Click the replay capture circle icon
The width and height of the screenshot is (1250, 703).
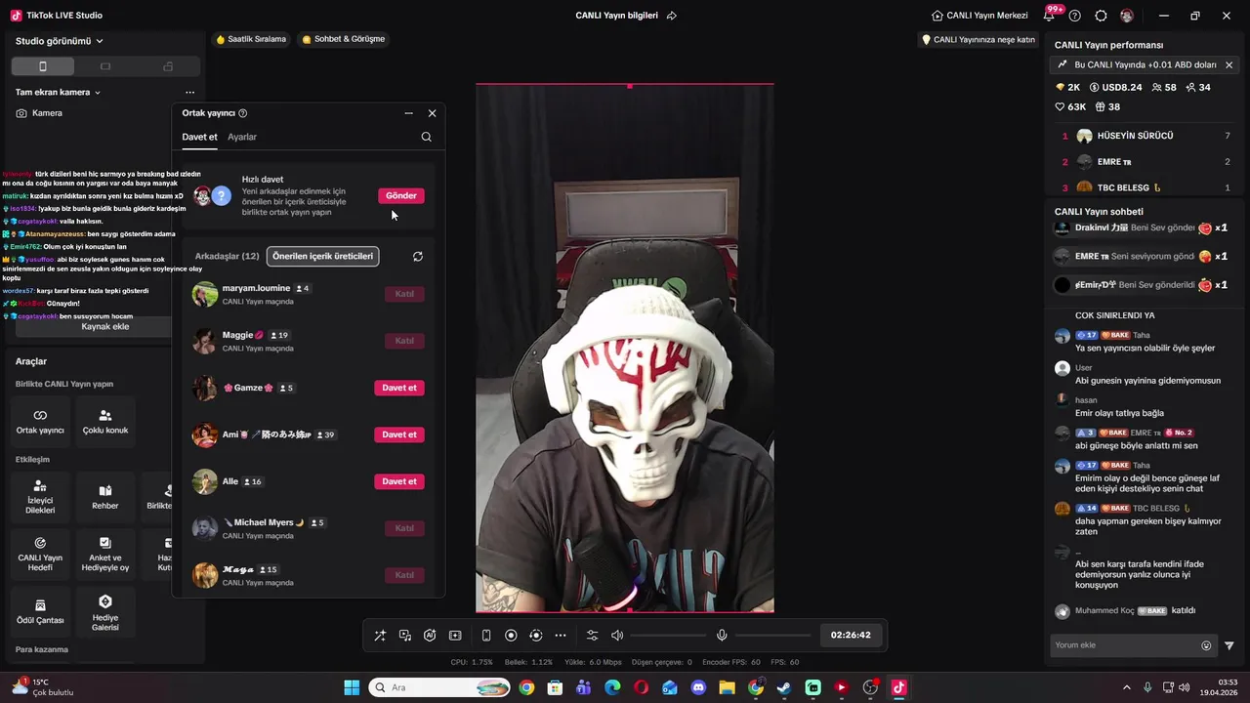[x=535, y=636]
